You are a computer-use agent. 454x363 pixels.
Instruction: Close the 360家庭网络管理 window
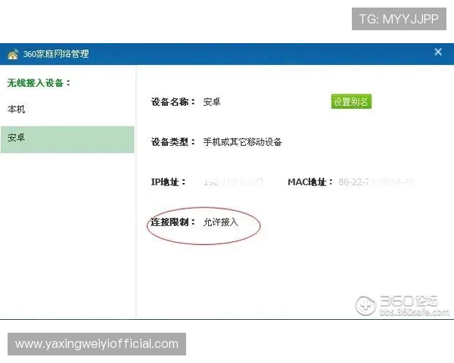[438, 52]
